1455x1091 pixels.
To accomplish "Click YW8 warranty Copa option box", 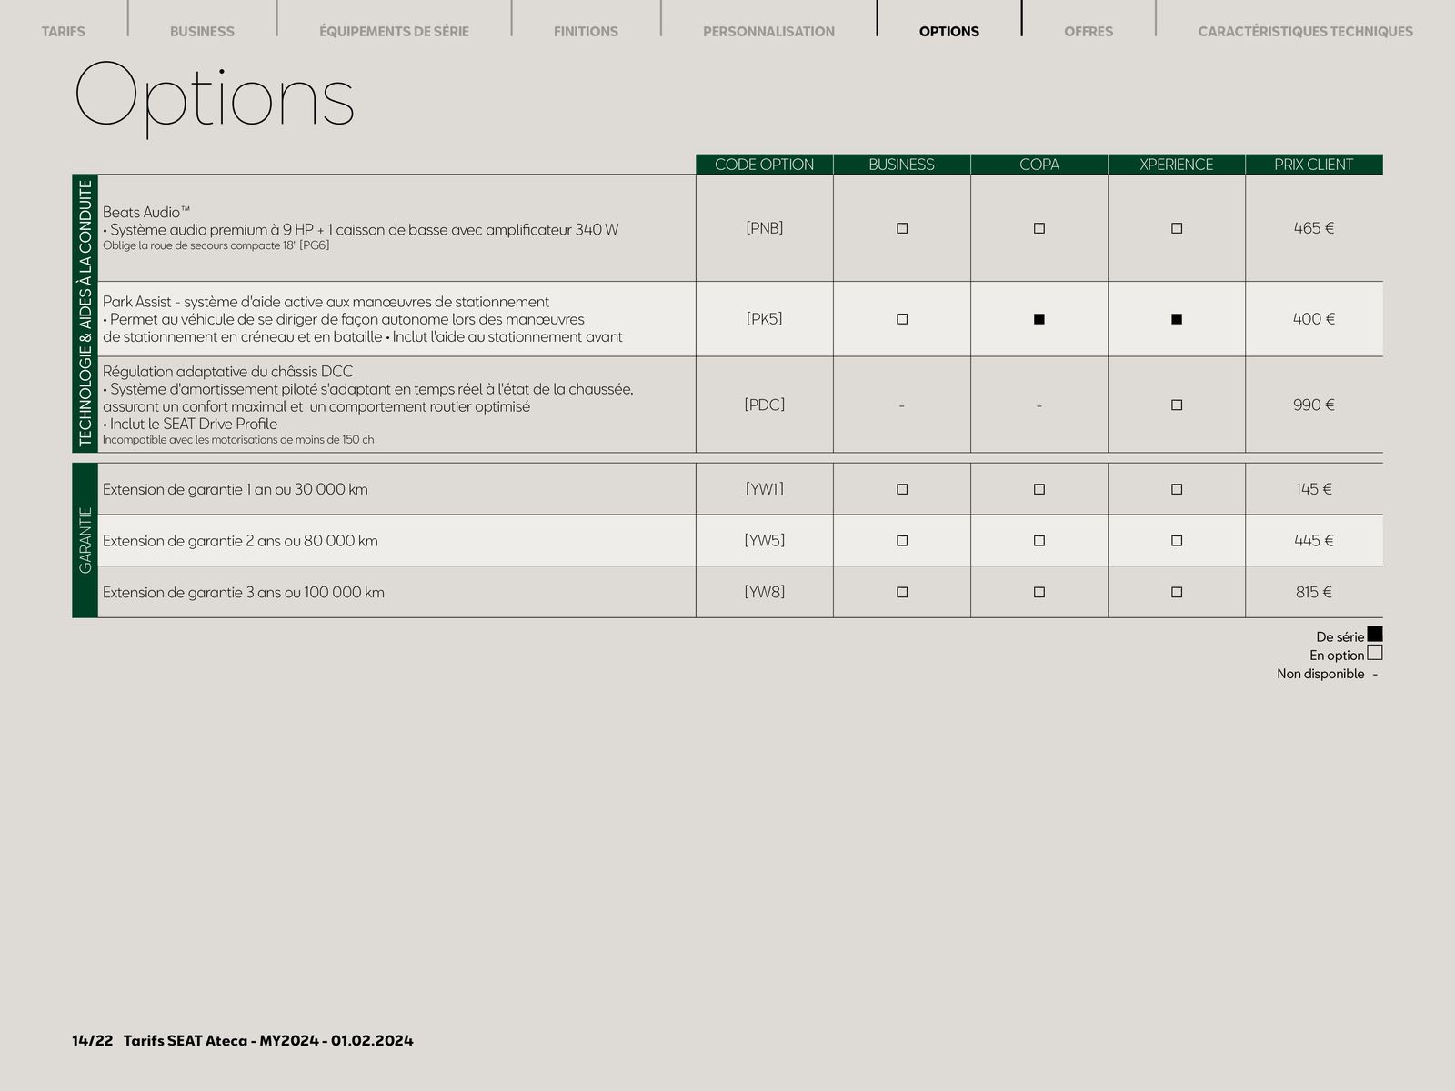I will point(1039,592).
